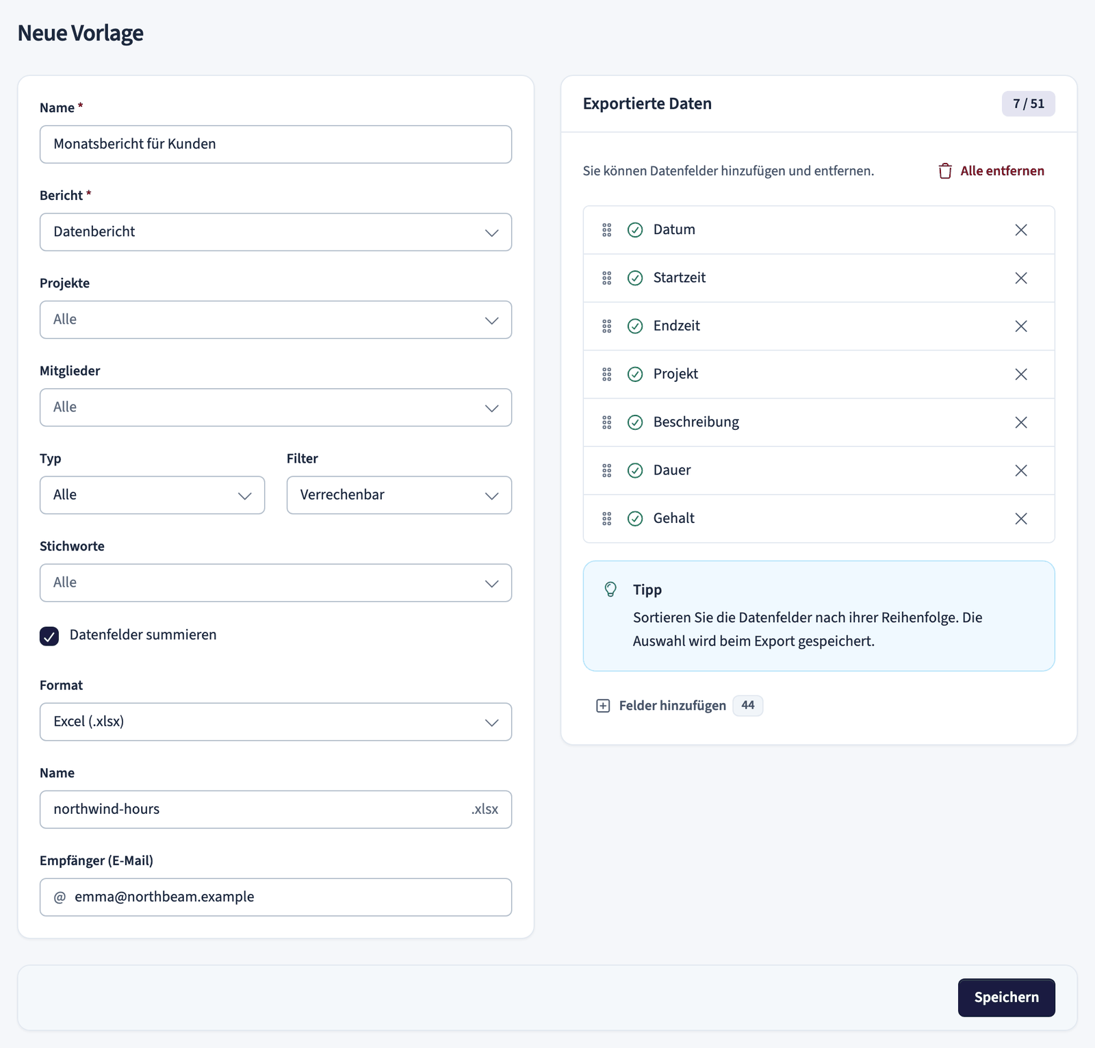Open the Stichworte dropdown
Screen dimensions: 1095x1048
(276, 583)
